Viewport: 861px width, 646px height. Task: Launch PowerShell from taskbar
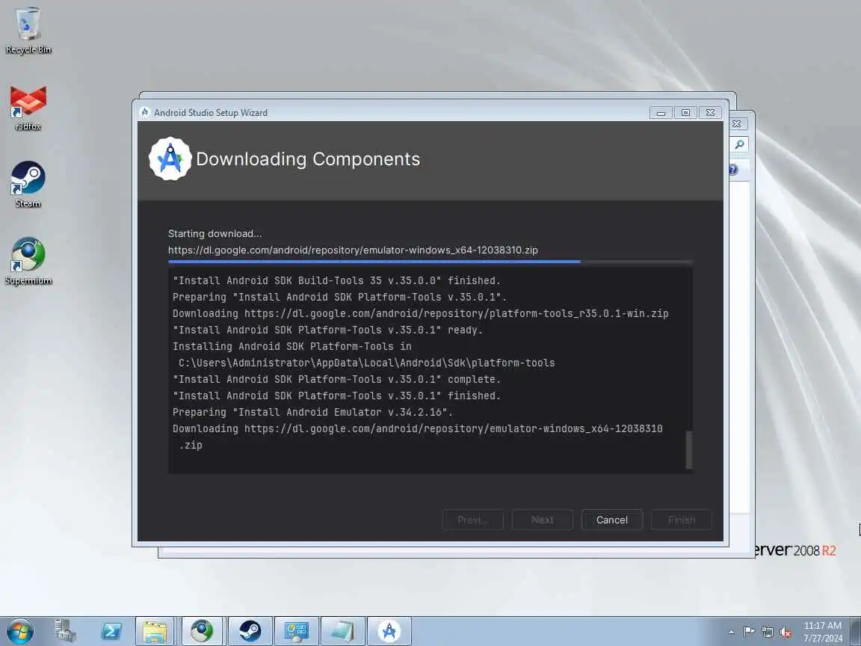tap(111, 631)
